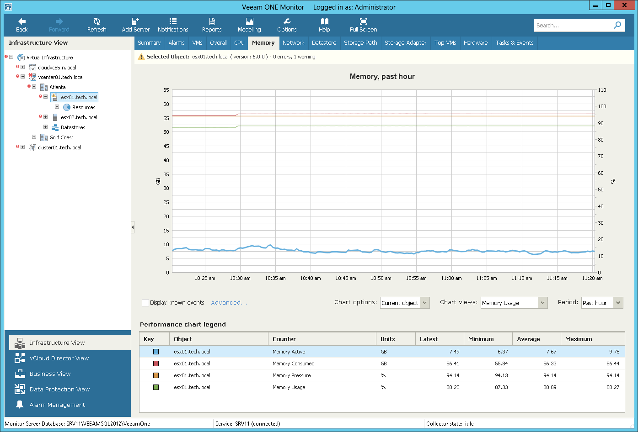Sort legend by Average column header

536,339
